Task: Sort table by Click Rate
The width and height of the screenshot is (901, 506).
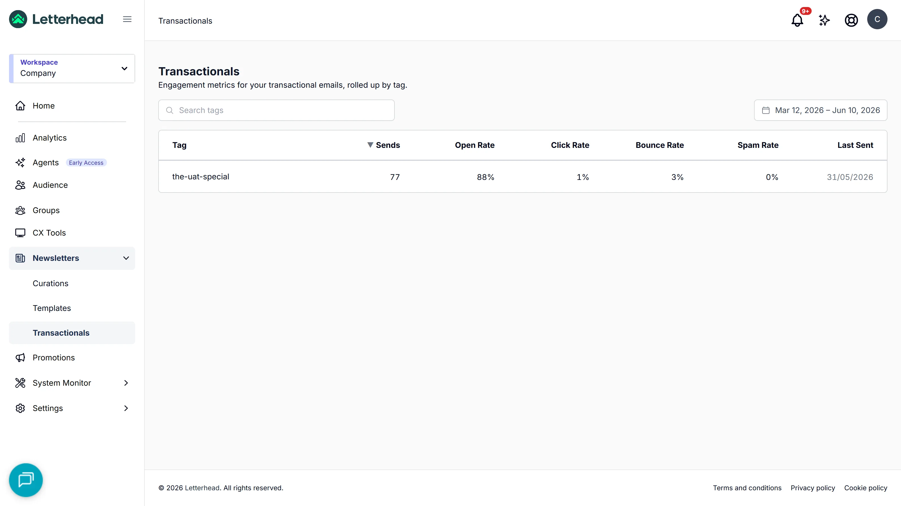Action: (570, 145)
